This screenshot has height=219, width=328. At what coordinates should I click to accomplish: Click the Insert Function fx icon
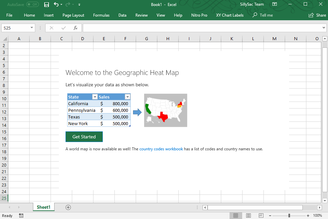coord(76,28)
